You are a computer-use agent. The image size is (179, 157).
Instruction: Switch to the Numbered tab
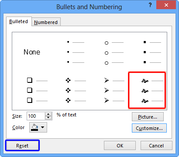point(46,22)
